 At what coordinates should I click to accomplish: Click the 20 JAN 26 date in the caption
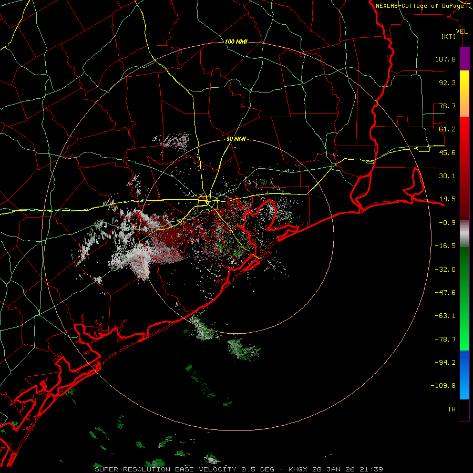click(334, 469)
